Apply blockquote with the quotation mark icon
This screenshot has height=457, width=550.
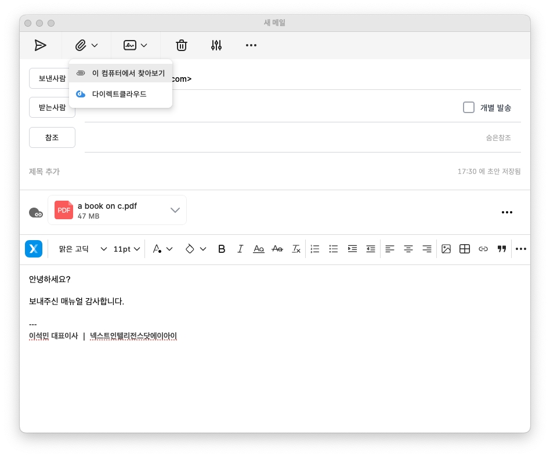click(x=501, y=249)
